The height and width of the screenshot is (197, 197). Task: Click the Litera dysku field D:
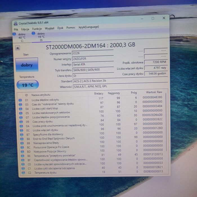(93, 75)
